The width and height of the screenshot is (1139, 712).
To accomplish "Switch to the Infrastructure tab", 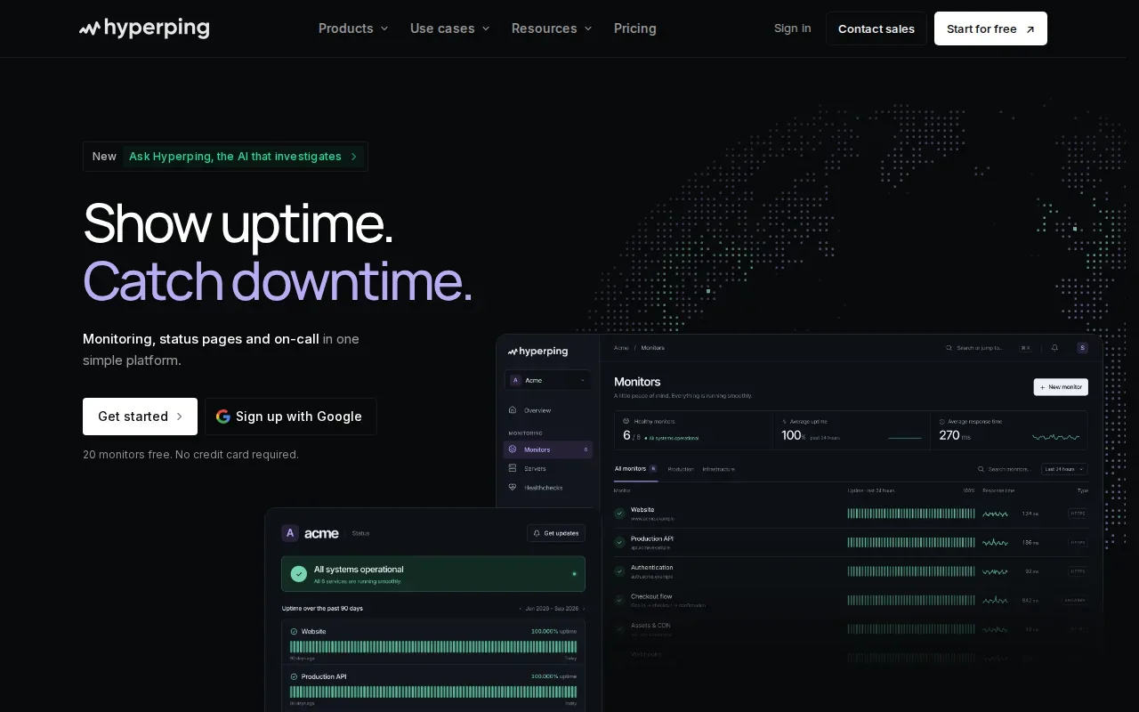I will pos(719,469).
